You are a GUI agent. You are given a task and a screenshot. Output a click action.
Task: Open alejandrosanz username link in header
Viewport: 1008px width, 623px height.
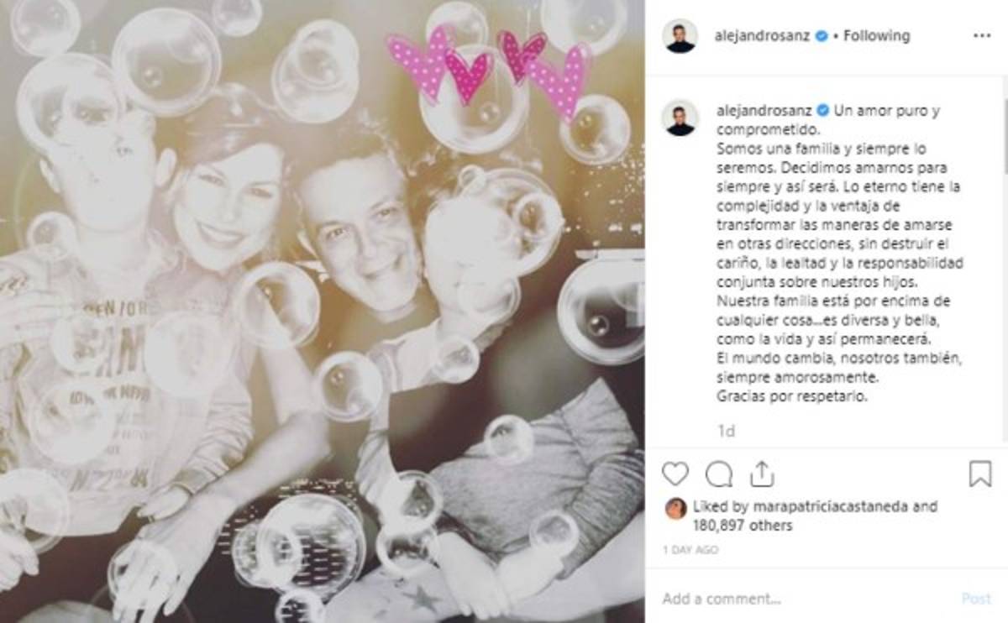[764, 36]
